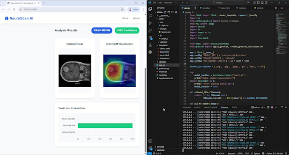Click the browser address bar

[x=72, y=9]
